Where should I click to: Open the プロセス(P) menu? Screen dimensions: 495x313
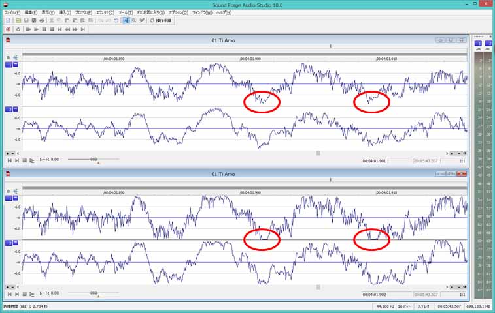83,12
